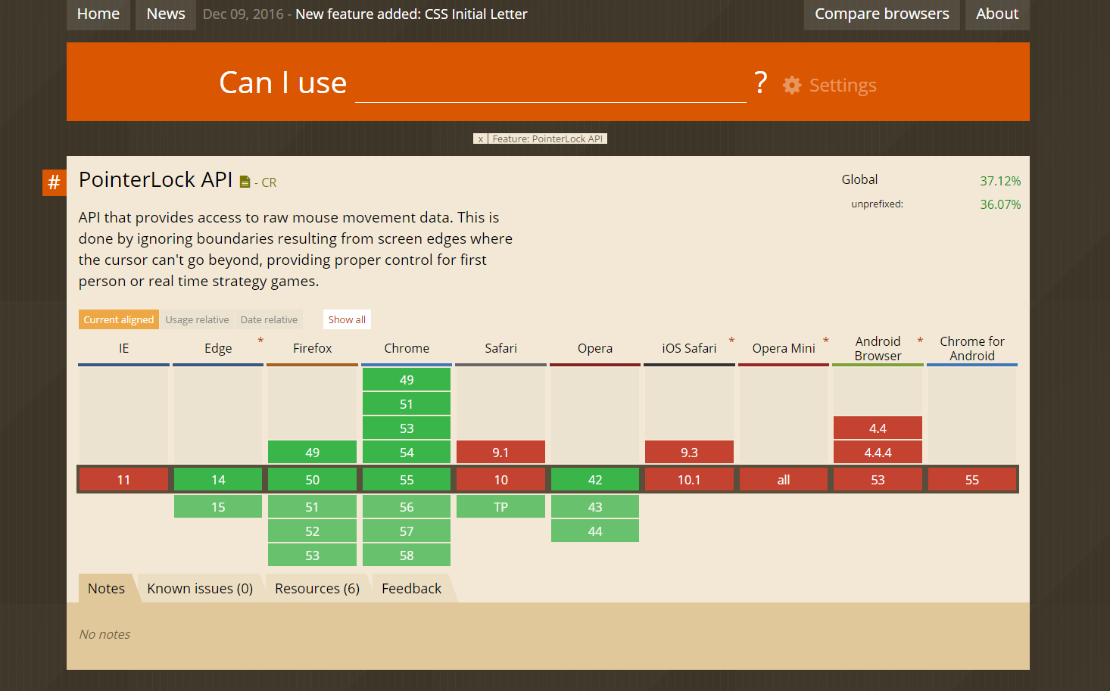
Task: Click the asterisk note next to Edge
Action: point(260,341)
